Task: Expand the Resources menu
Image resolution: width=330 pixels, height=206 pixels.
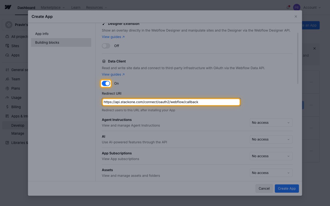Action: [x=97, y=7]
